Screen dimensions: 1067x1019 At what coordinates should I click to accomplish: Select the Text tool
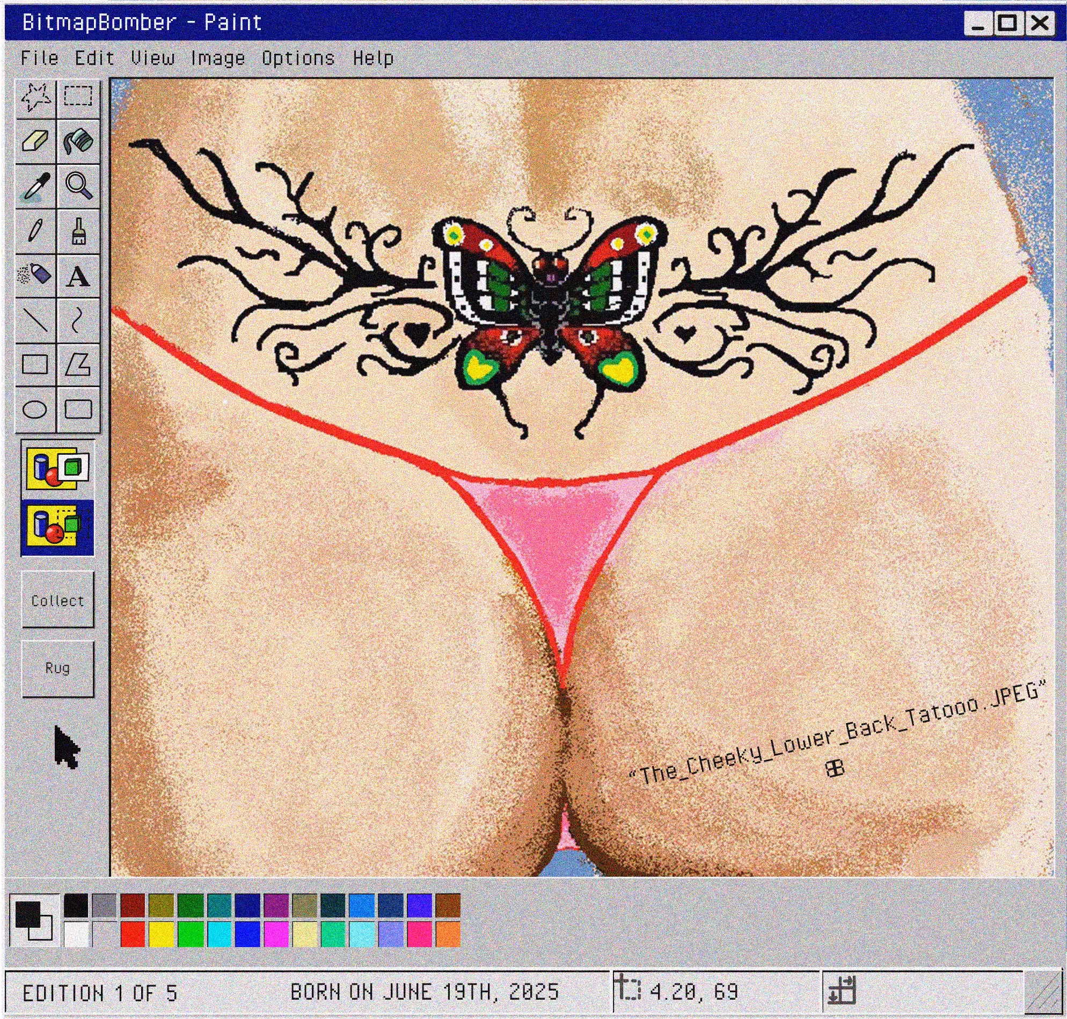[x=78, y=276]
